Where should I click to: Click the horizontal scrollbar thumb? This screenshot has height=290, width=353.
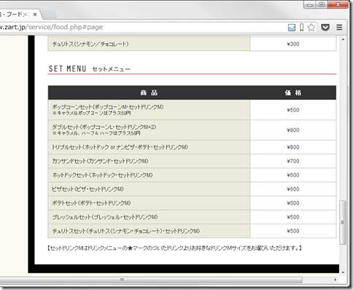pyautogui.click(x=151, y=280)
